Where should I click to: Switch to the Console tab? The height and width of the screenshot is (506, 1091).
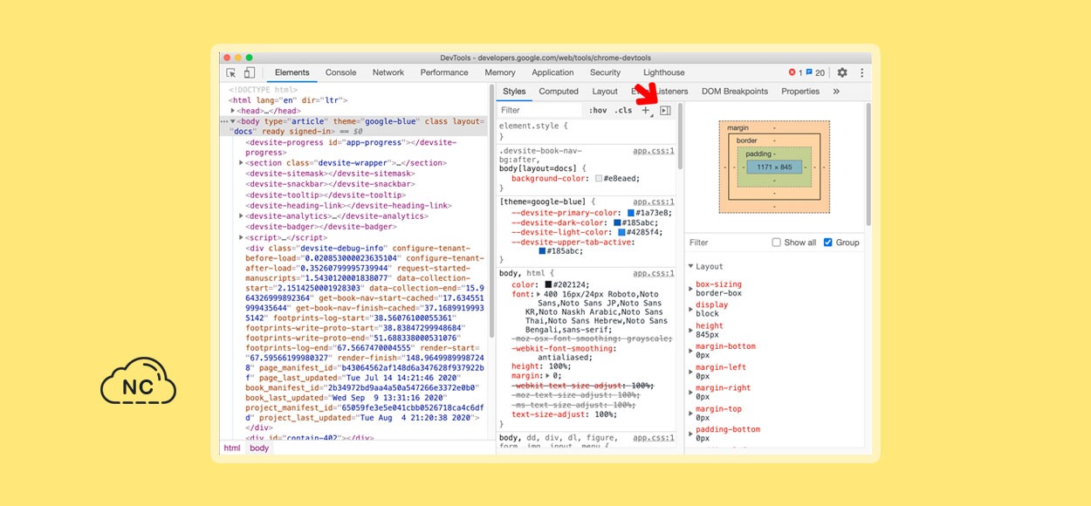[341, 73]
